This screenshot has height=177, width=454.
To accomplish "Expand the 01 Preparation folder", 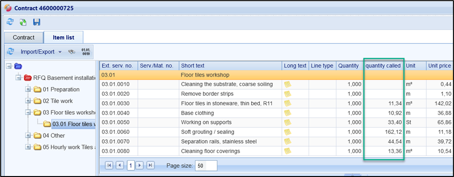I will tap(28, 89).
